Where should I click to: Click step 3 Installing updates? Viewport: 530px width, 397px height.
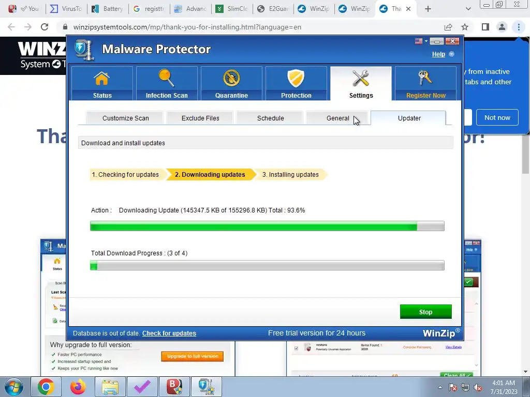coord(290,175)
